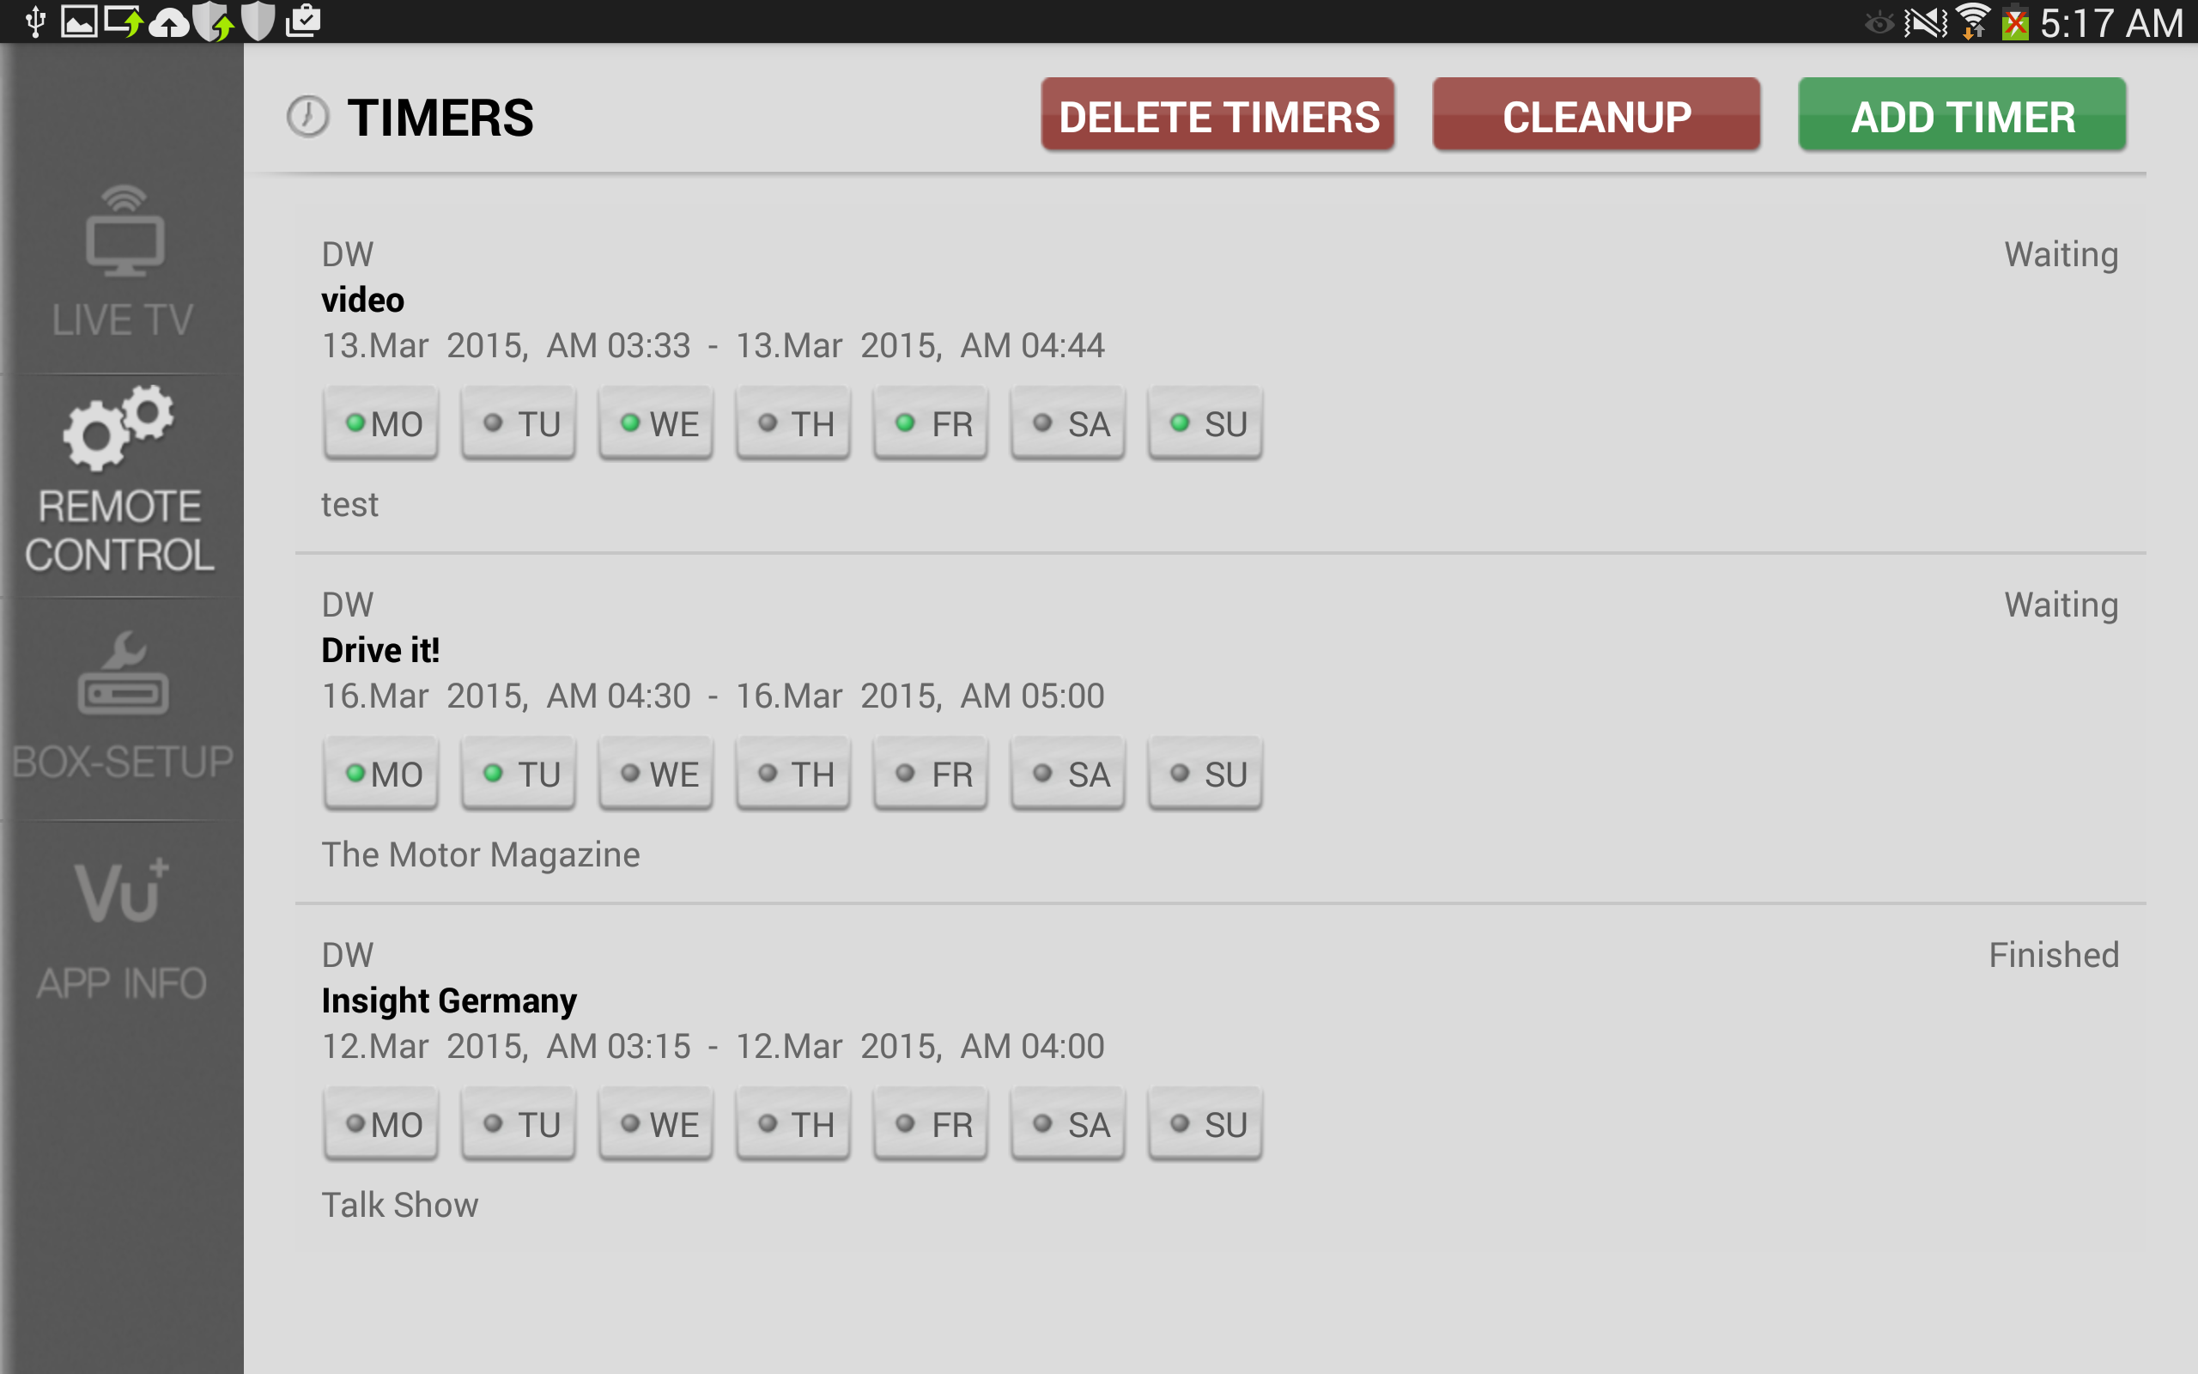Enable FR repeat on Insight Germany timer
2198x1374 pixels.
(931, 1124)
